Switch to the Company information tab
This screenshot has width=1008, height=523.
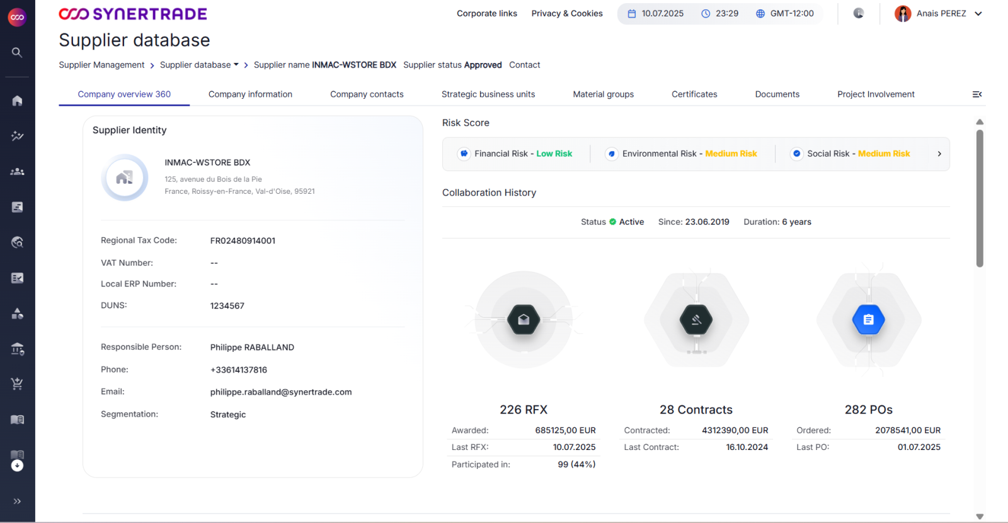(250, 94)
